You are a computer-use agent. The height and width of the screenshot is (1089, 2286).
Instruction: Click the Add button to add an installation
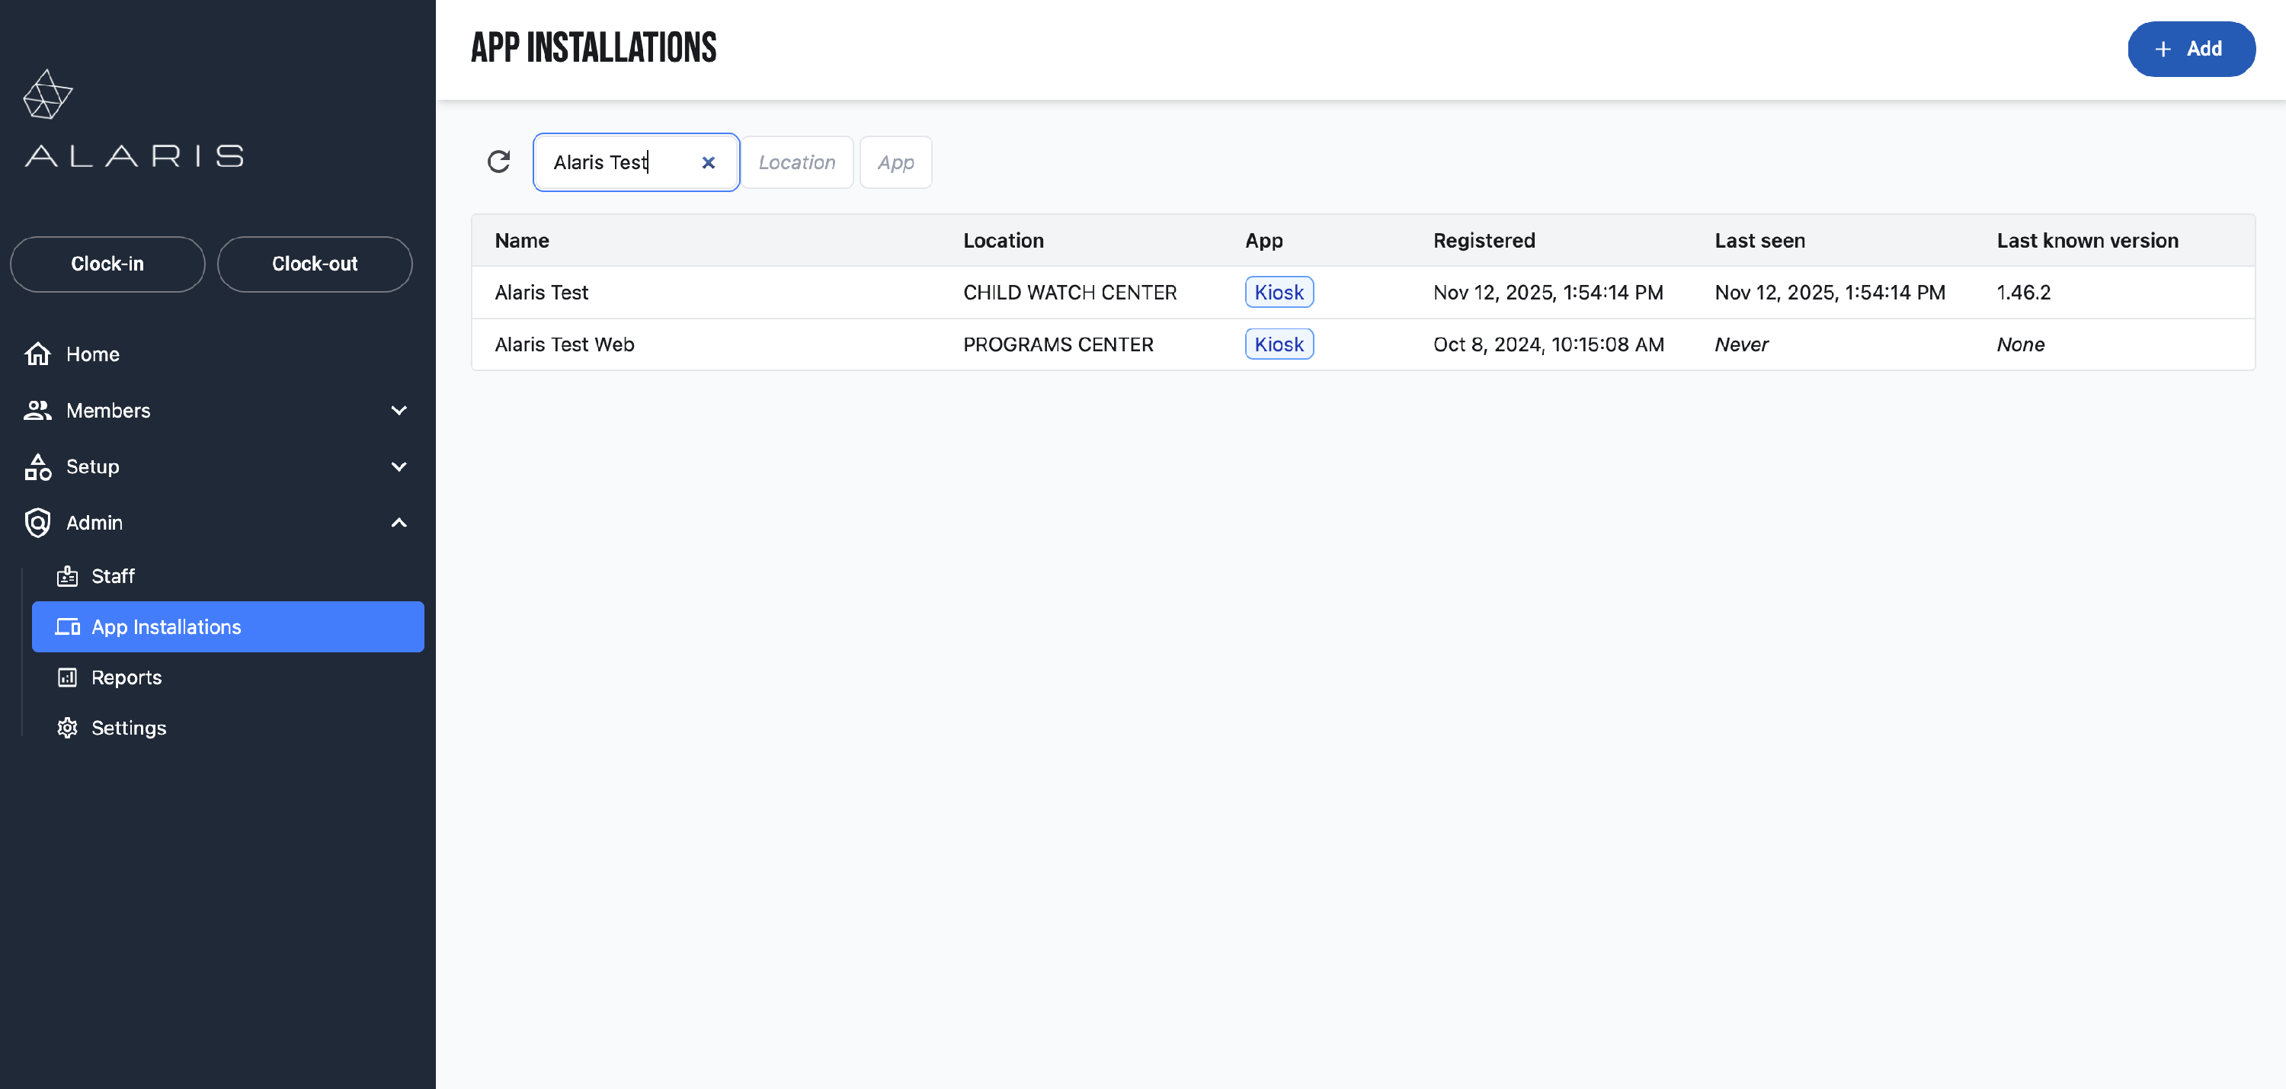click(x=2190, y=49)
